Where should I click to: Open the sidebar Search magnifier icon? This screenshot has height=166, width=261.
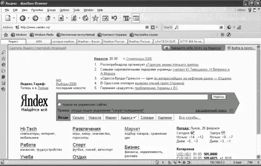3,52
